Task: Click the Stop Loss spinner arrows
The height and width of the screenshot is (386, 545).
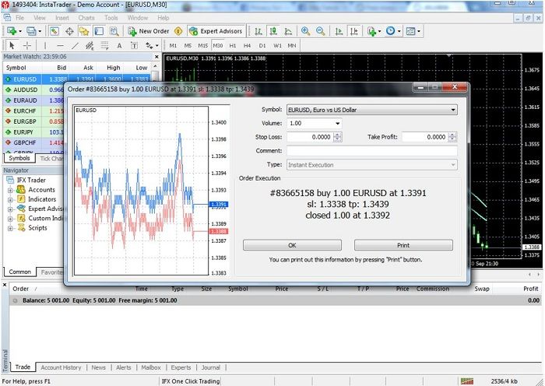Action: pyautogui.click(x=337, y=137)
